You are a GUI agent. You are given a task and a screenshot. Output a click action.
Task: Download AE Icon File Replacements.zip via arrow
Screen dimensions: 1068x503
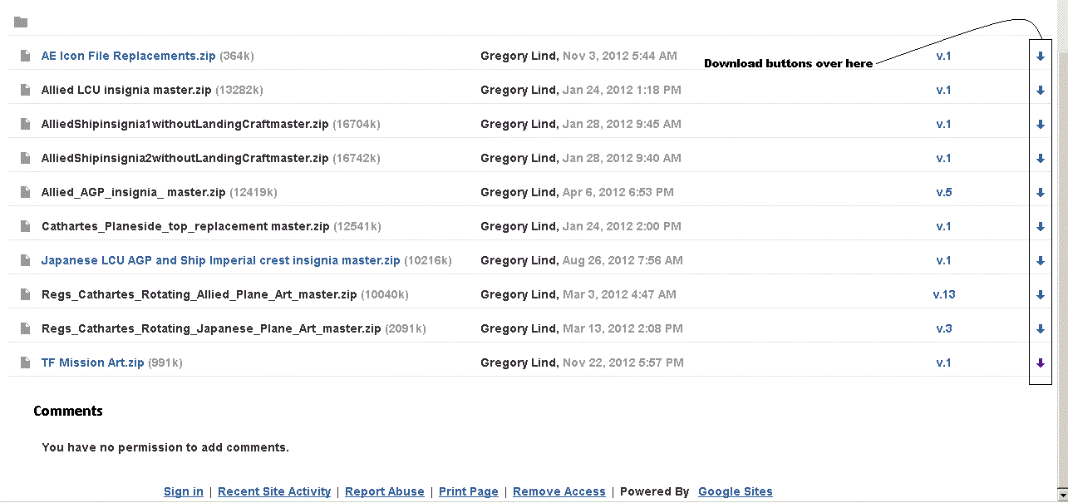[1040, 57]
